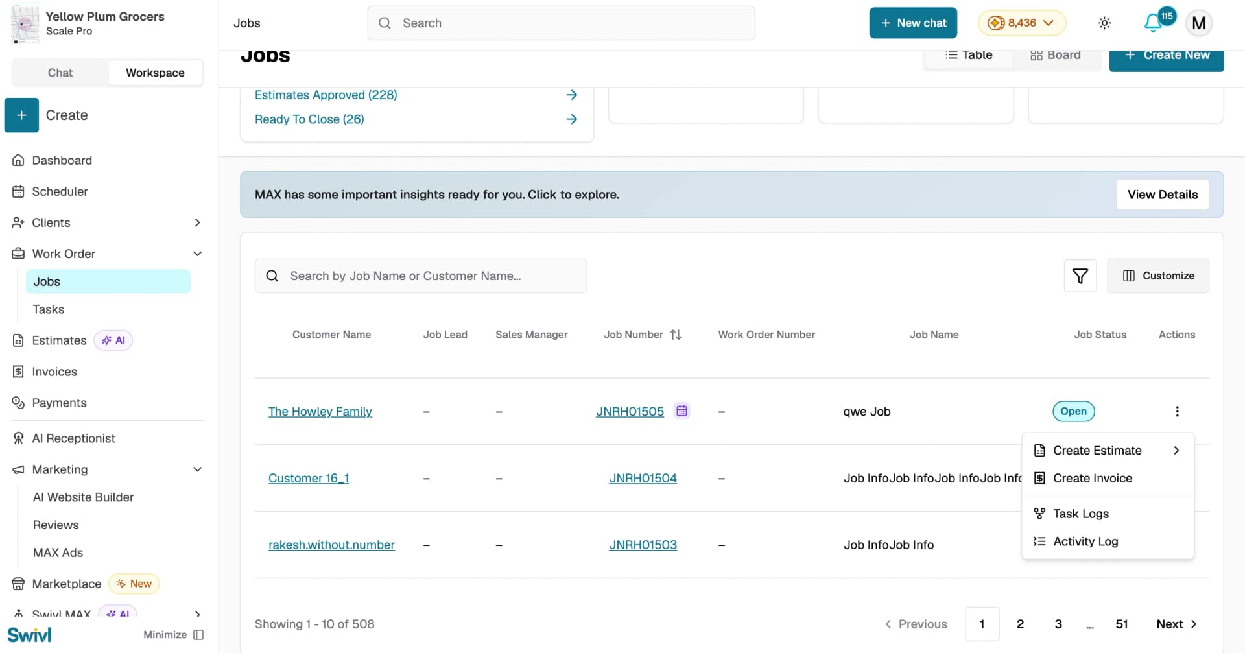The image size is (1245, 653).
Task: Click the blue plus Create button
Action: click(x=21, y=115)
